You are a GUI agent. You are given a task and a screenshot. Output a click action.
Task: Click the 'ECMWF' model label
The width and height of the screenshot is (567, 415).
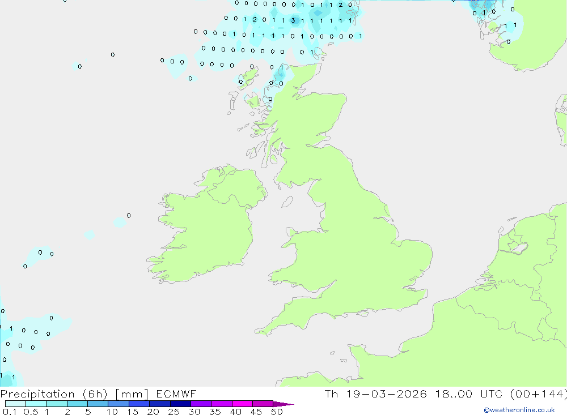click(x=176, y=394)
